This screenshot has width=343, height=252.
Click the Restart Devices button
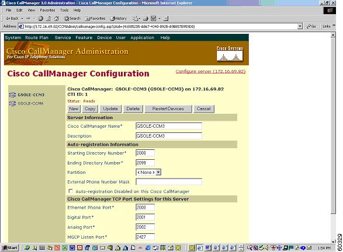168,108
